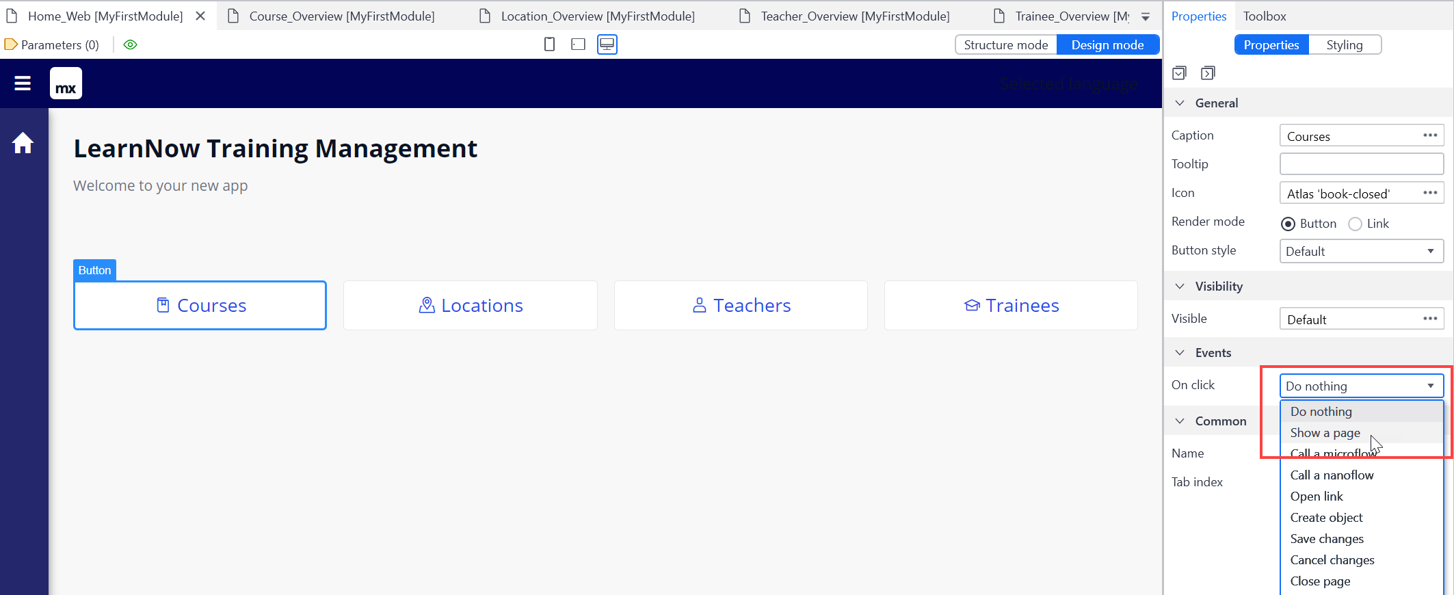Collapse the Events section
Viewport: 1454px width, 595px height.
(x=1180, y=353)
